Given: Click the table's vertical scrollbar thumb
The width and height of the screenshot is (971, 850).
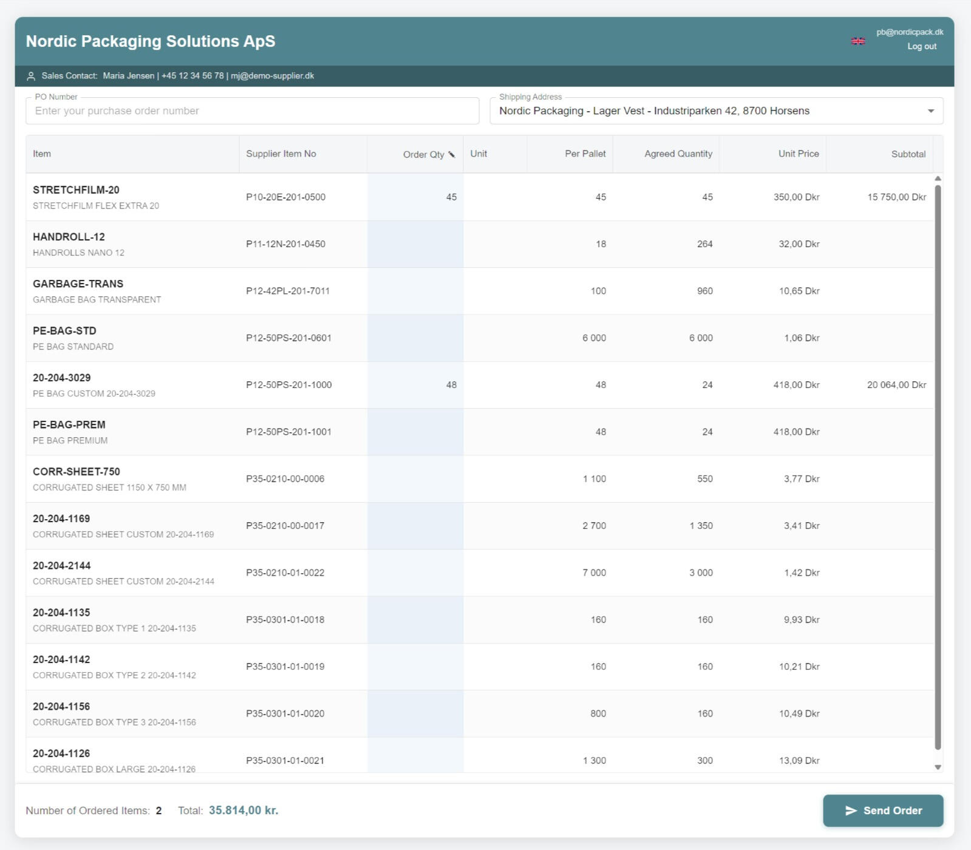Looking at the screenshot, I should [938, 467].
